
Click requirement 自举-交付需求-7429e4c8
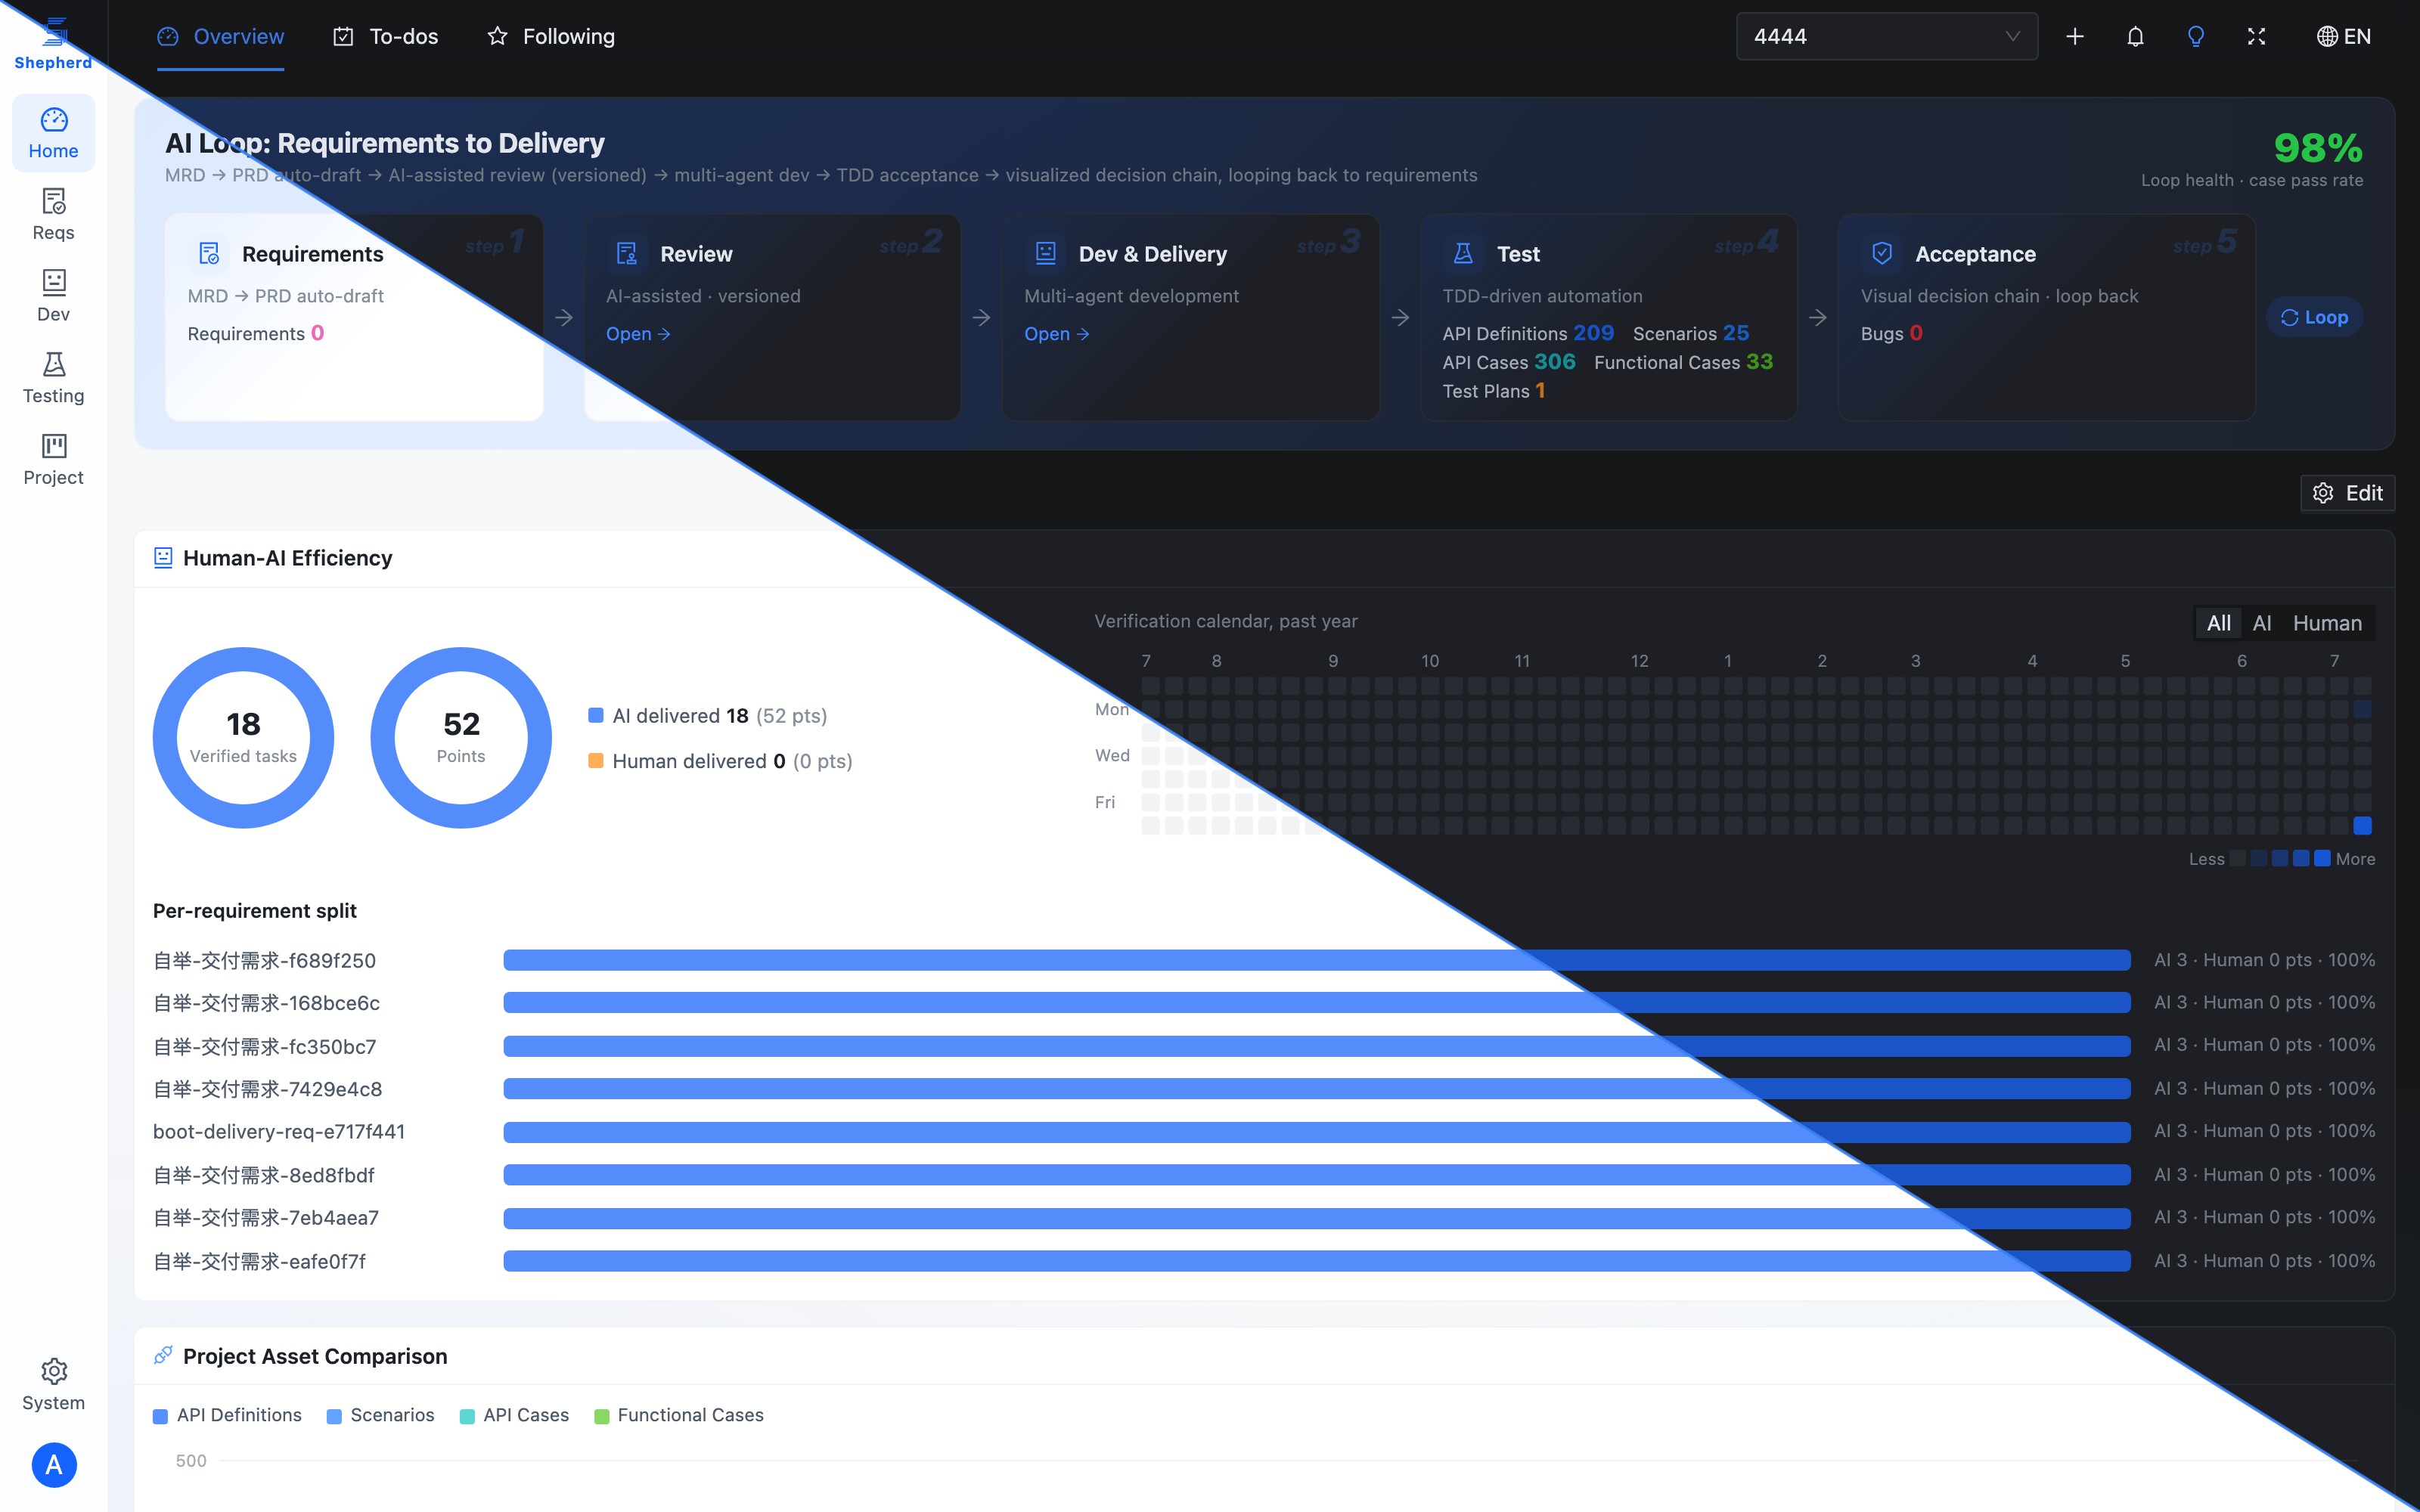pyautogui.click(x=267, y=1089)
